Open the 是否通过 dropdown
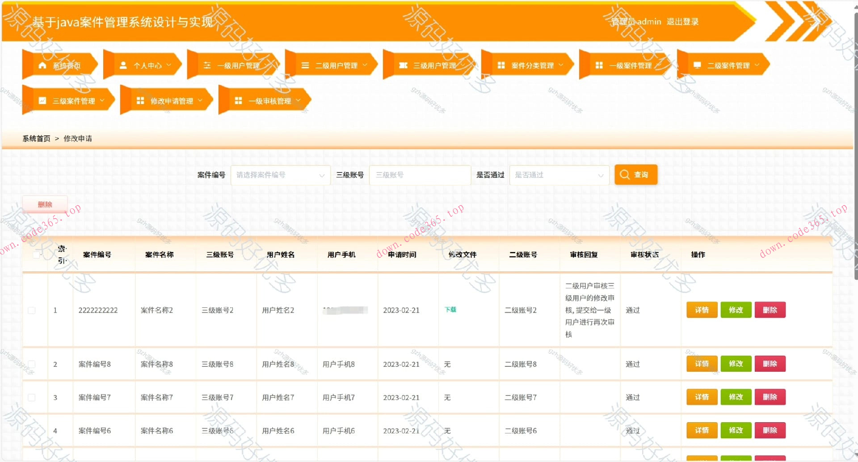Image resolution: width=858 pixels, height=462 pixels. click(x=559, y=175)
